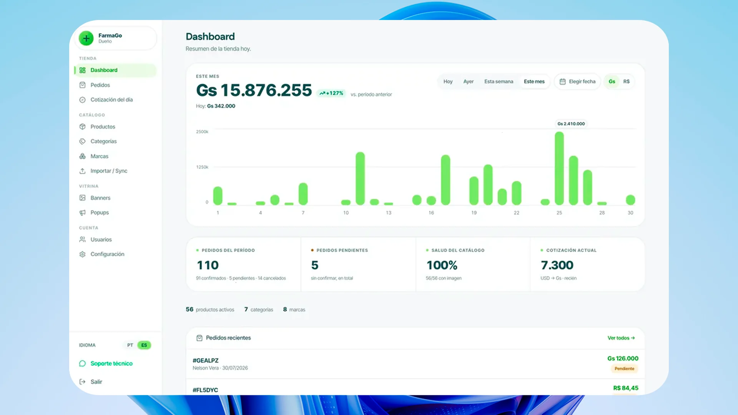Click the 56 productos activos stat
The width and height of the screenshot is (738, 415).
[210, 309]
